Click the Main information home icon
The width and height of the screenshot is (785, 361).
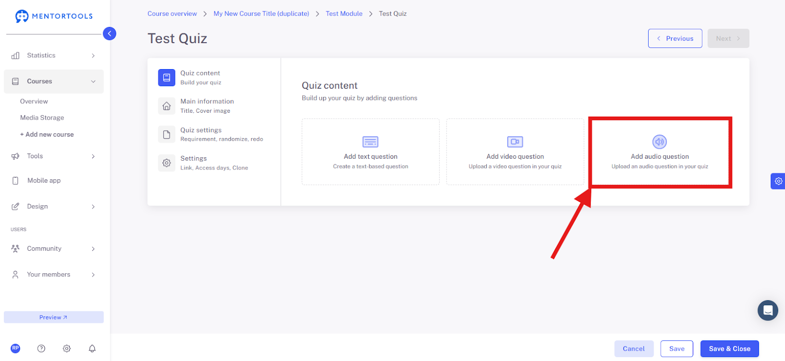coord(167,106)
